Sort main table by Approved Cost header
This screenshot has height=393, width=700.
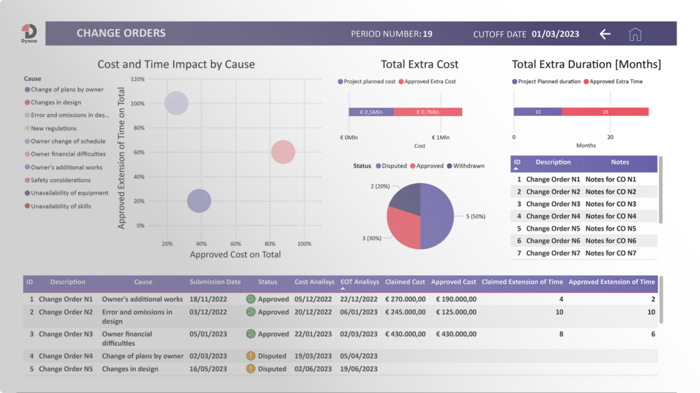pos(453,282)
